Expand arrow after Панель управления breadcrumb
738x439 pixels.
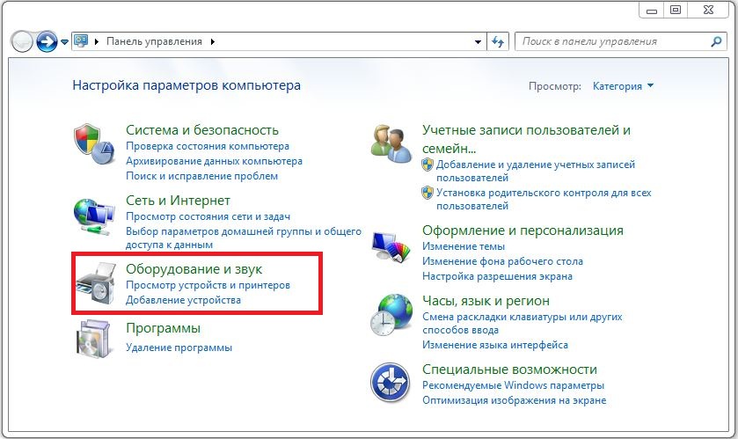(x=213, y=42)
